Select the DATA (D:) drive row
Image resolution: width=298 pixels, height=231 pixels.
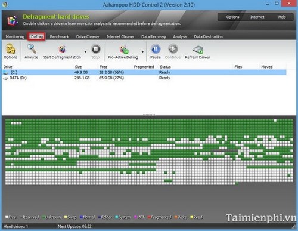[144, 78]
